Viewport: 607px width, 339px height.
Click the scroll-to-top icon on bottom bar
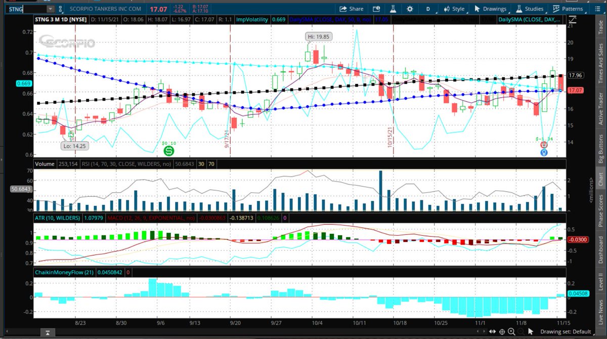tap(47, 332)
